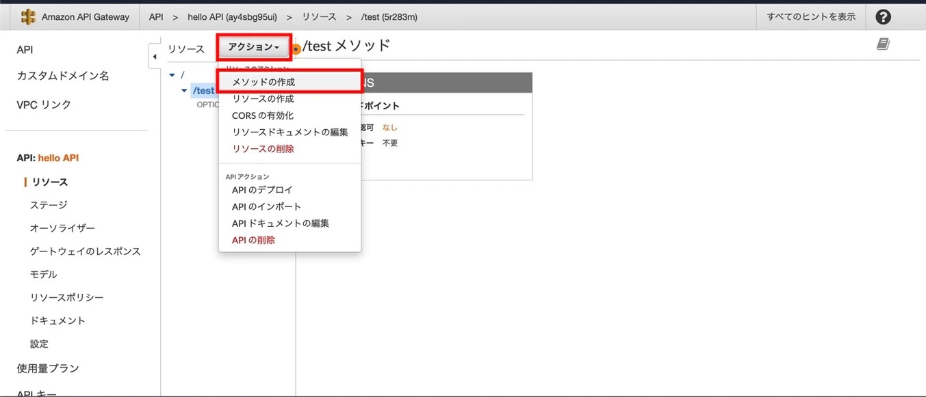Go to API breadcrumb link
Image resolution: width=926 pixels, height=397 pixels.
[x=156, y=17]
